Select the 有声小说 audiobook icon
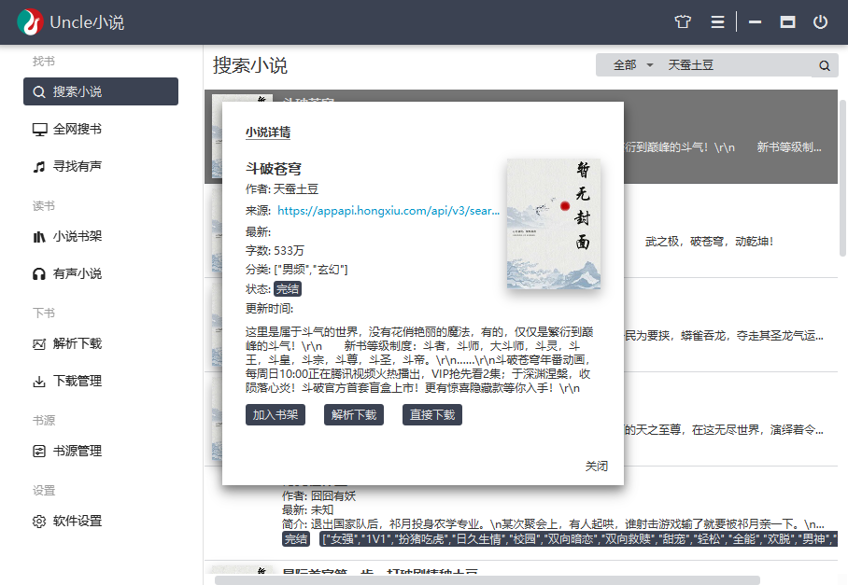This screenshot has width=848, height=585. click(x=37, y=273)
